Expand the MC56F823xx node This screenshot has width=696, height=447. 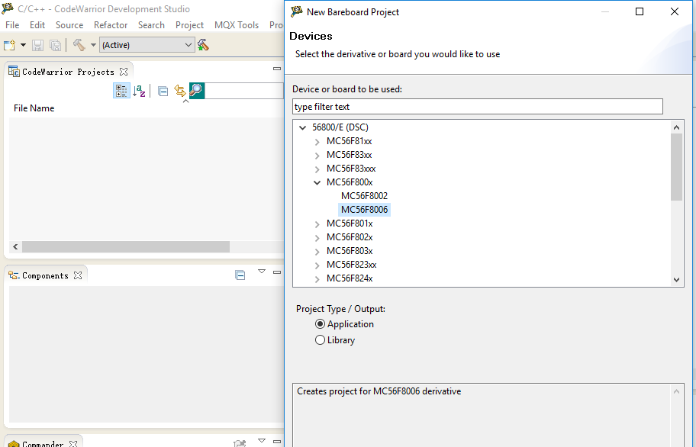[317, 265]
